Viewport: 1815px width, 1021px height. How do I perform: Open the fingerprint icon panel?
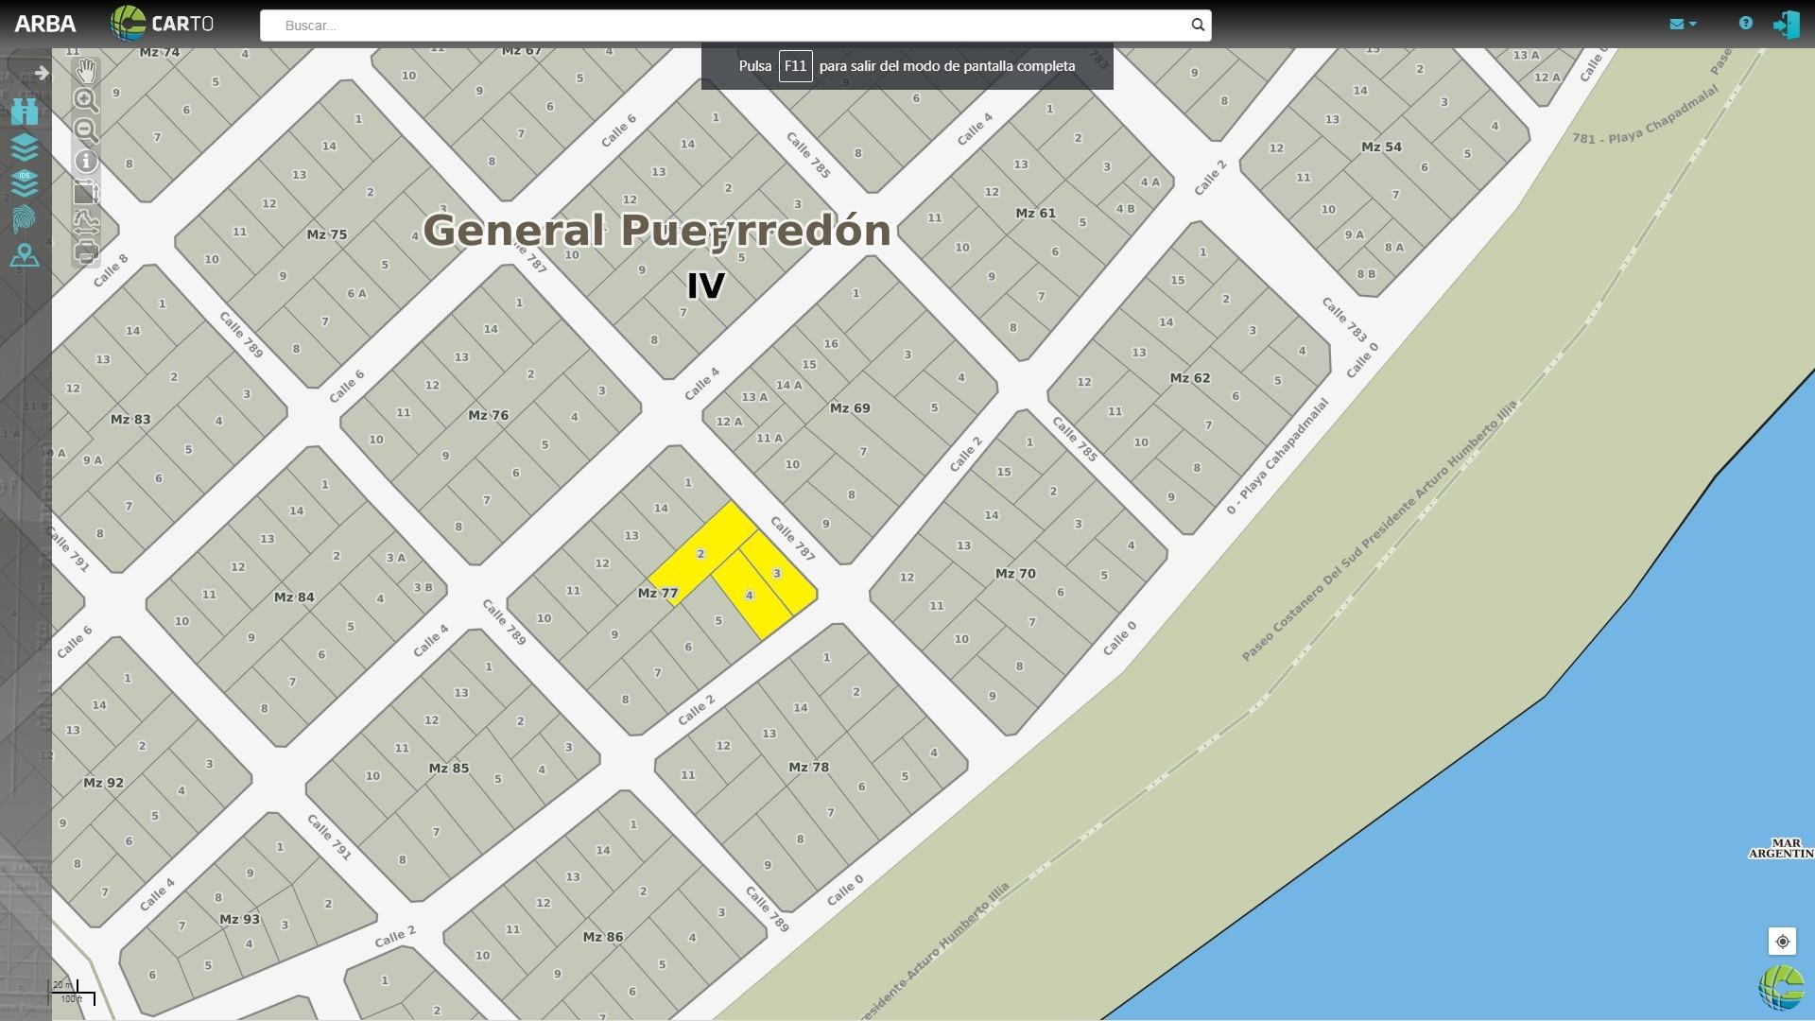[x=25, y=219]
